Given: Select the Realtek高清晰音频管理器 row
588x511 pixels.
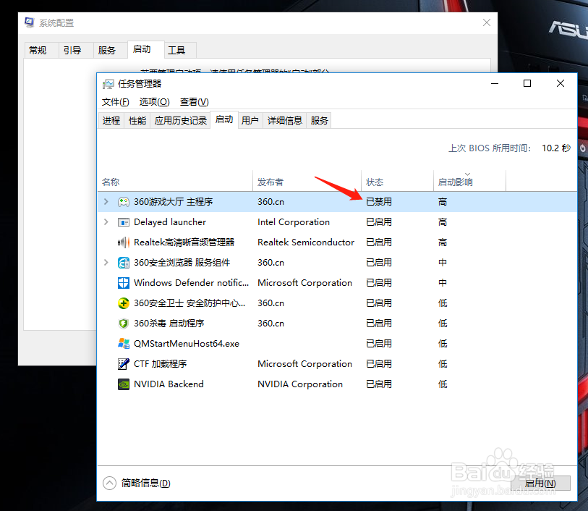Looking at the screenshot, I should [337, 242].
